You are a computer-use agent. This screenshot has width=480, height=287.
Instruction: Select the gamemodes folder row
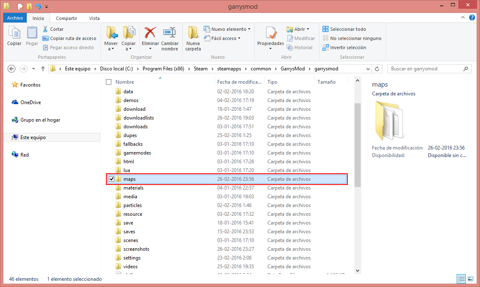click(226, 153)
